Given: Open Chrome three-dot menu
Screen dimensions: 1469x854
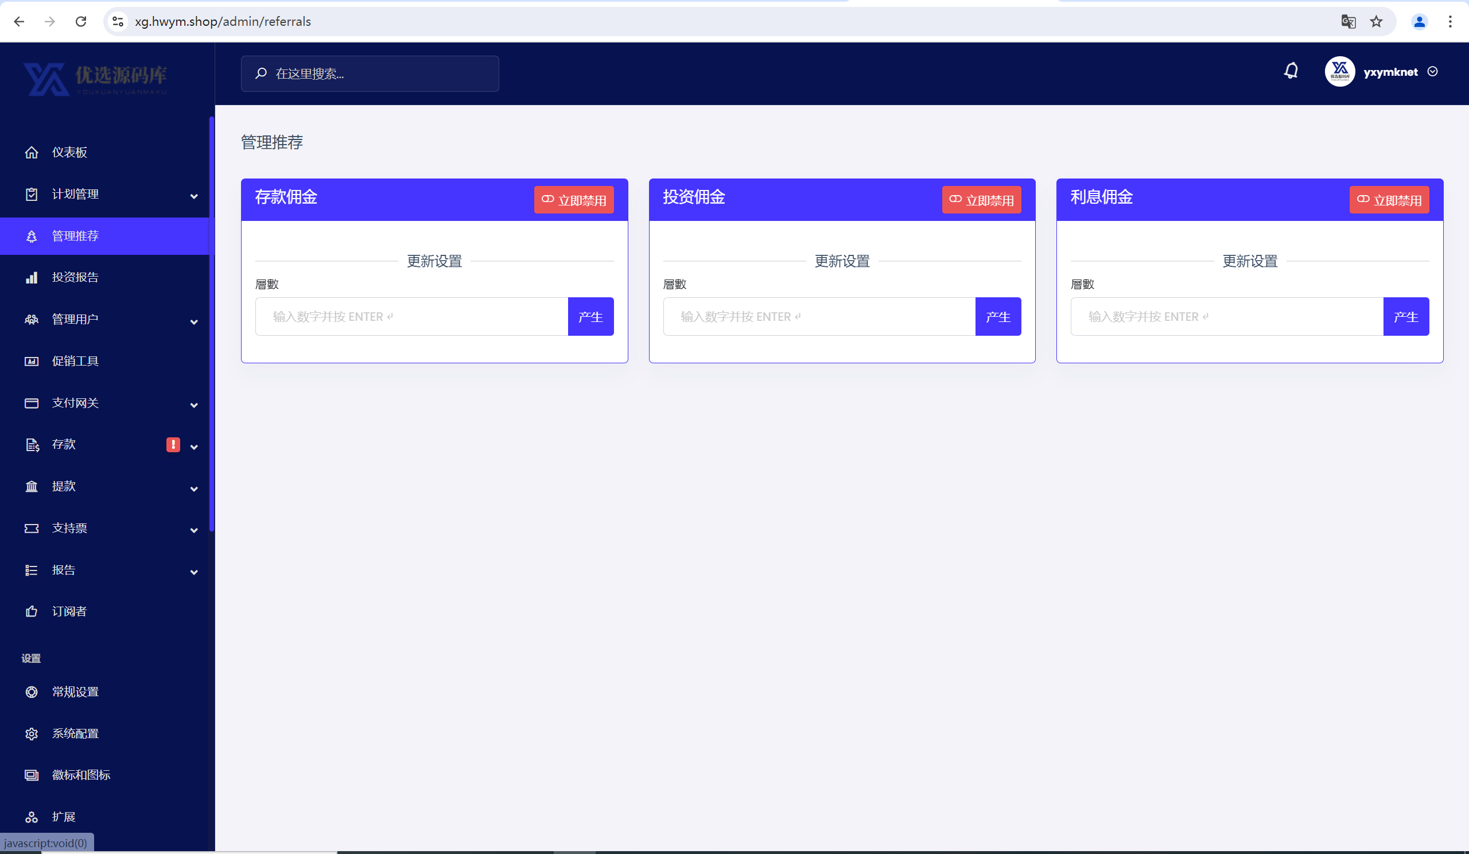Looking at the screenshot, I should click(x=1450, y=22).
